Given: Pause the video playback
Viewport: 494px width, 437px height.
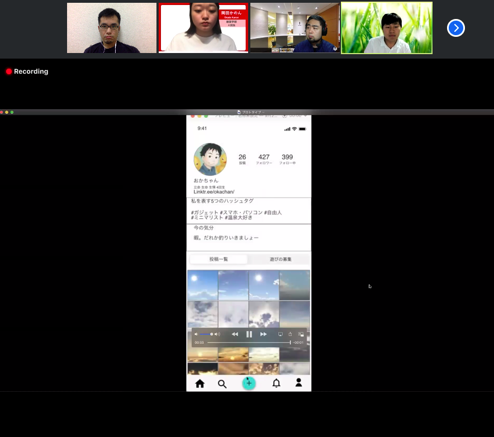Looking at the screenshot, I should (249, 334).
